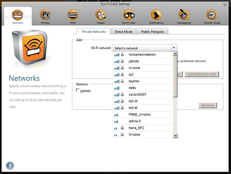This screenshot has height=174, width=231.
Task: Select the FREE_U+zone network entry
Action: click(x=143, y=115)
